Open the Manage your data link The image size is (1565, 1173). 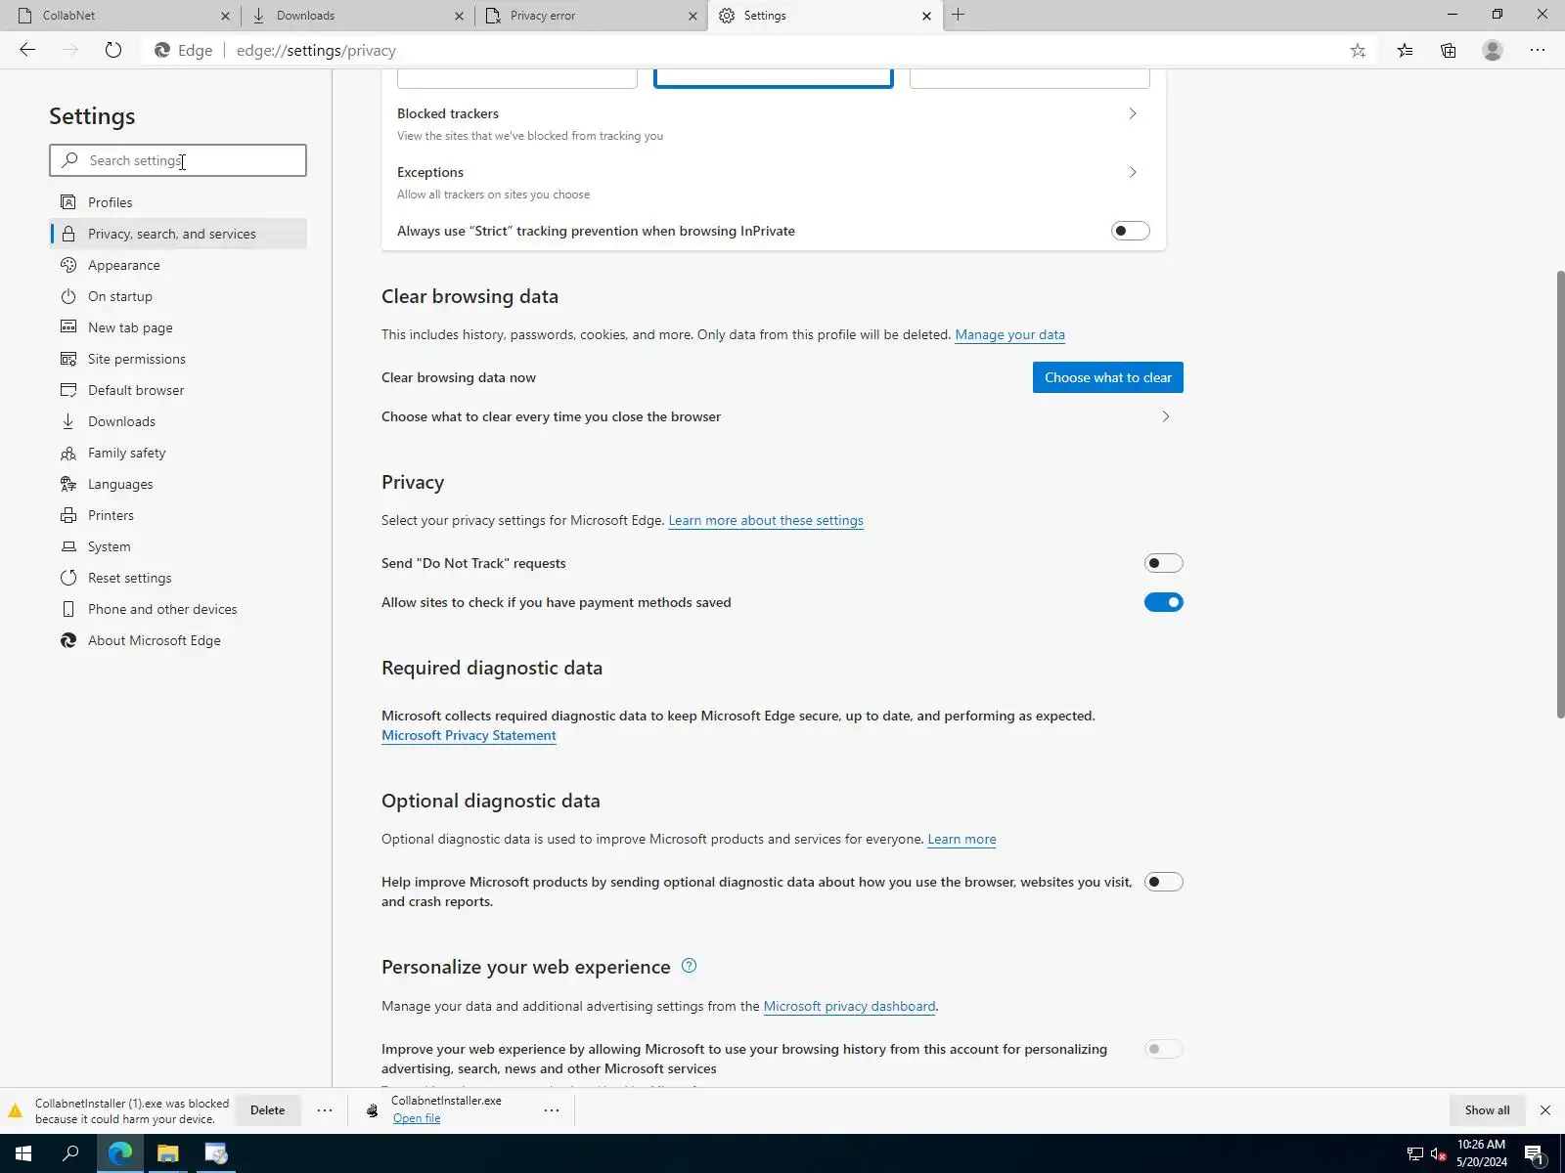click(1009, 334)
